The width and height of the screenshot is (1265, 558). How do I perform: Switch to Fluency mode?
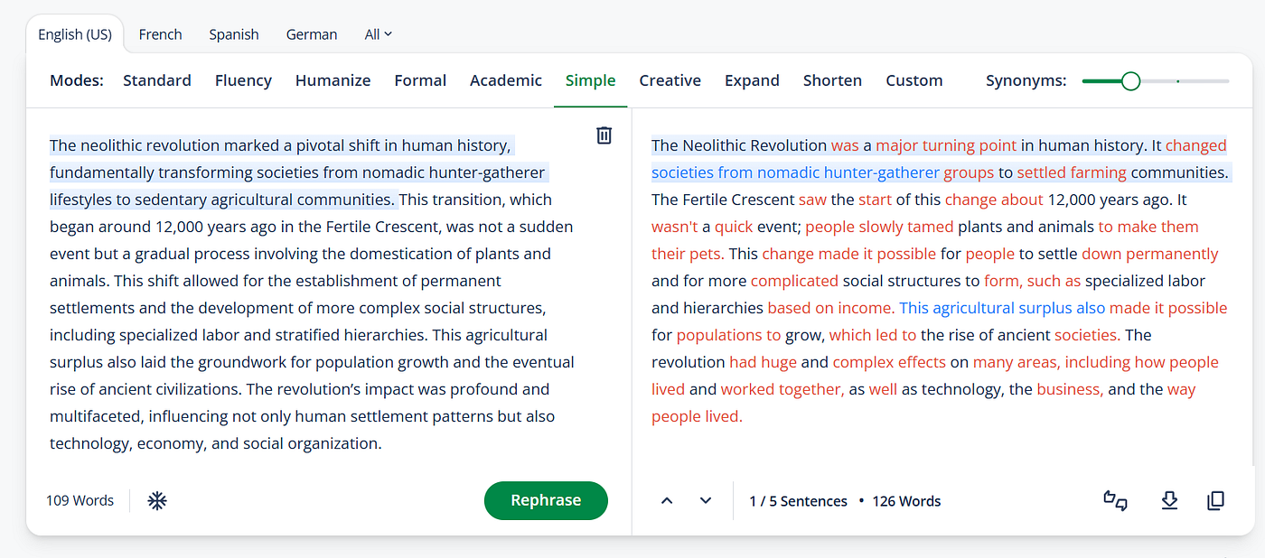243,80
